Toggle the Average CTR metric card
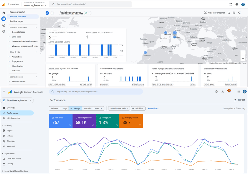This screenshot has height=174, width=248. point(108,121)
